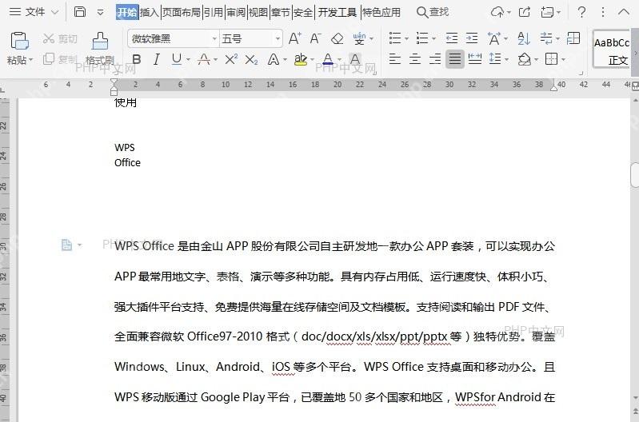The image size is (639, 422).
Task: Align text right
Action: (435, 59)
